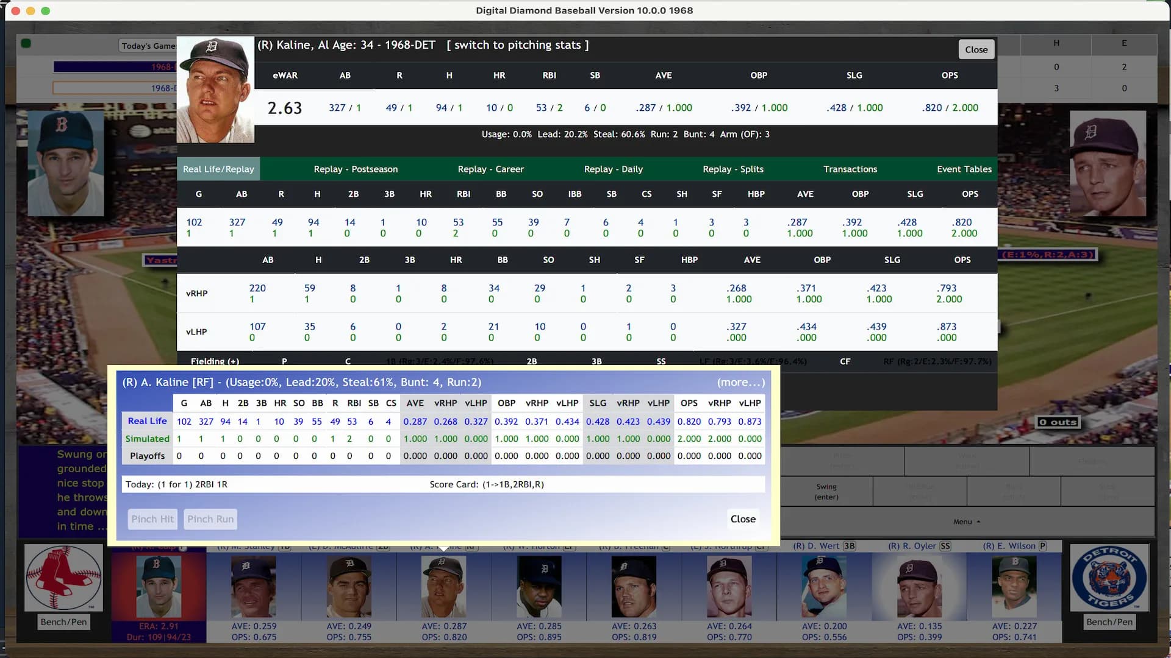Close the Kaline stats window

pyautogui.click(x=976, y=49)
